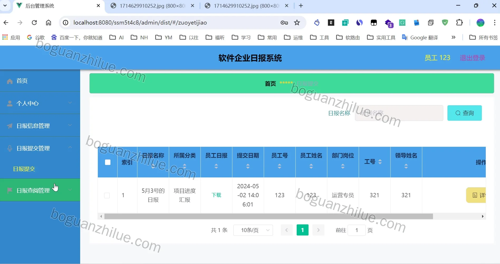Screen dimensions: 500x264
Task: Focus the 日报名称 search input
Action: click(399, 113)
